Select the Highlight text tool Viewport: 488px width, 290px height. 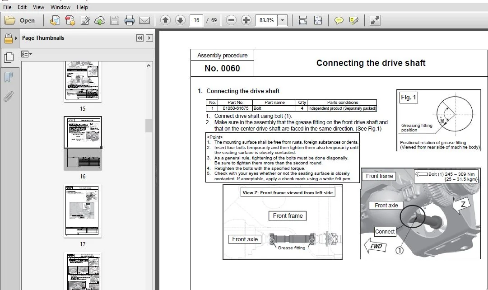(354, 21)
